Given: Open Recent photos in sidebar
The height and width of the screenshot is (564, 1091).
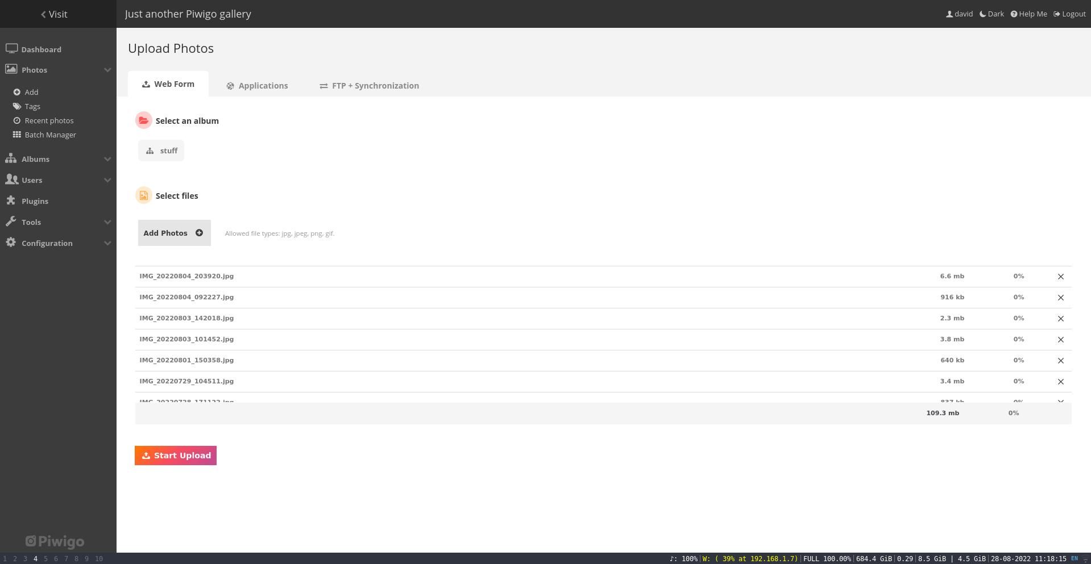Looking at the screenshot, I should click(49, 120).
